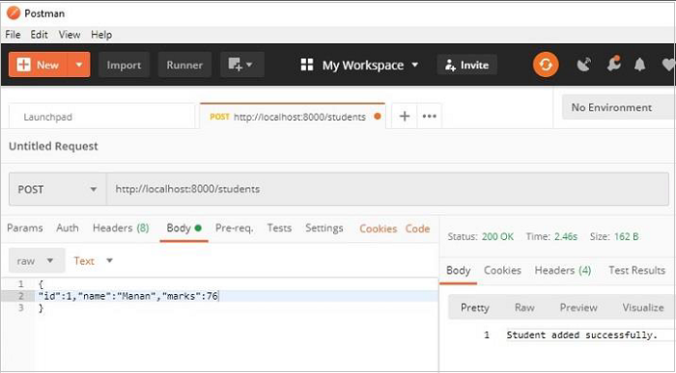Viewport: 676px width, 373px height.
Task: Open the Tests tab
Action: pyautogui.click(x=279, y=228)
